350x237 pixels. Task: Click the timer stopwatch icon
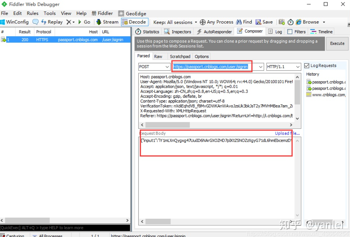pos(290,22)
